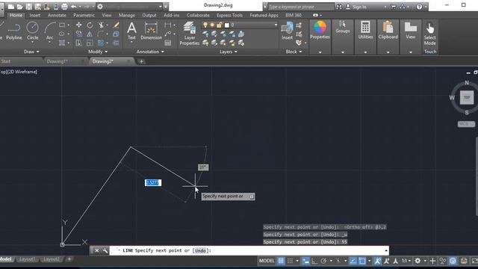Toggle polar tracking in status bar
Viewport: 478px width, 269px height.
point(323,261)
